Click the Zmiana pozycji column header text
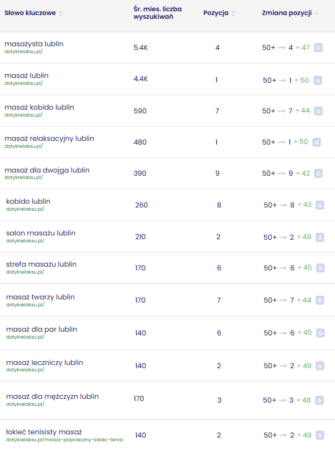This screenshot has width=335, height=451. 287,13
